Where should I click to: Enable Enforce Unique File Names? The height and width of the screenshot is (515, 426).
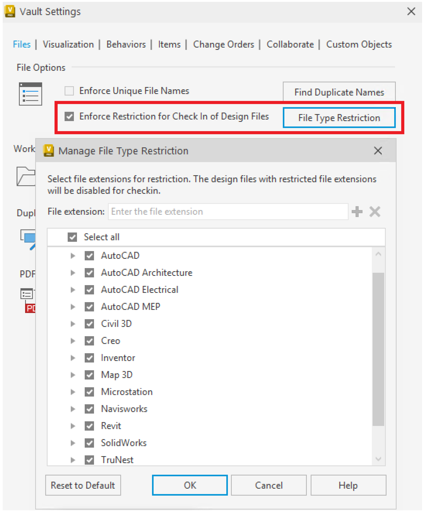(69, 91)
